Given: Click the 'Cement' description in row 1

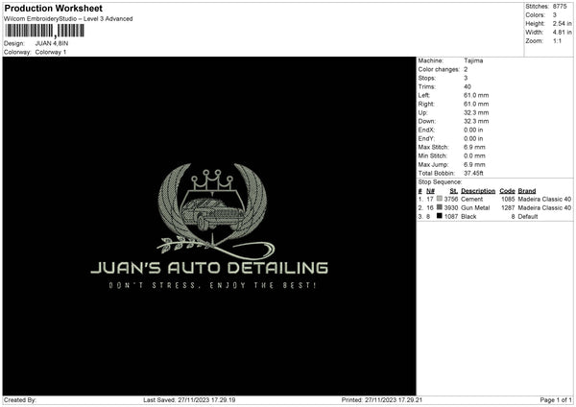Looking at the screenshot, I should (472, 199).
